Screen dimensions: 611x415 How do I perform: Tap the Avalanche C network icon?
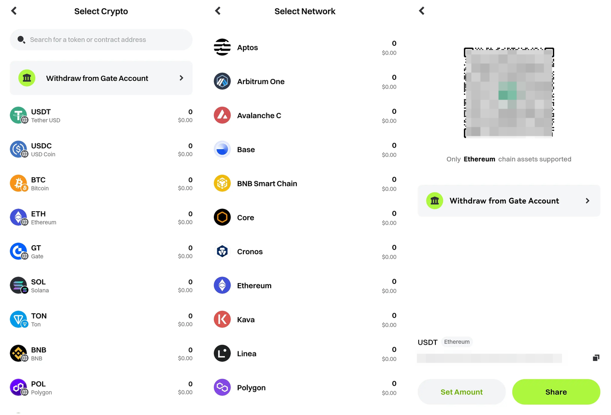point(222,115)
